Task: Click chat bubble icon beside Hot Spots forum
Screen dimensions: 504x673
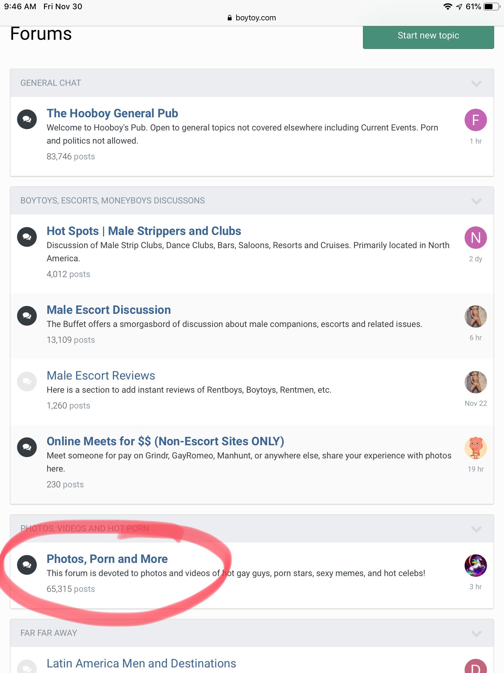Action: pyautogui.click(x=27, y=237)
